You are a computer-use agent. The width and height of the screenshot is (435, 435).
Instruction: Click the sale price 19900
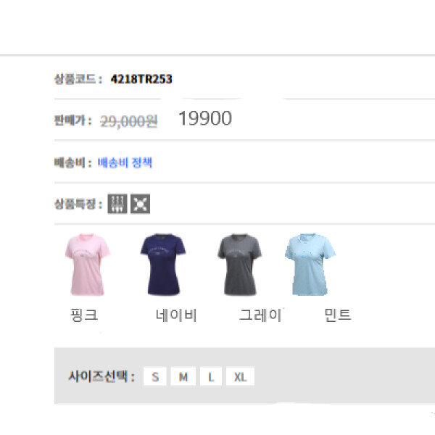point(205,120)
